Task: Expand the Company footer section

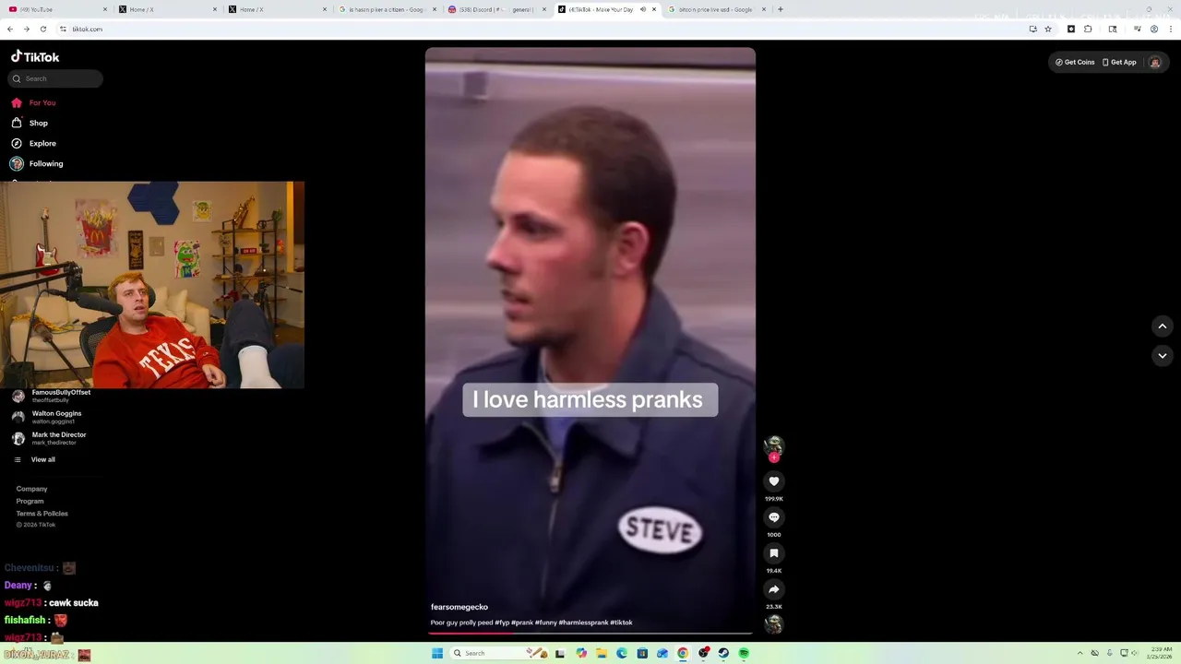Action: pyautogui.click(x=31, y=489)
